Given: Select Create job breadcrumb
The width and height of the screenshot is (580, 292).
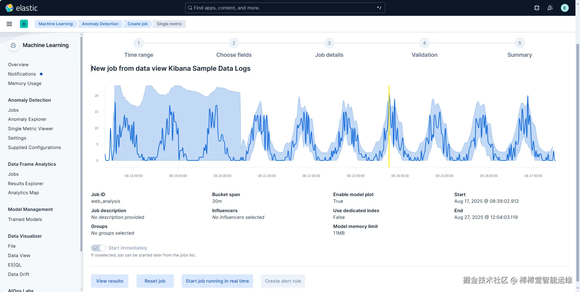Looking at the screenshot, I should click(x=137, y=24).
